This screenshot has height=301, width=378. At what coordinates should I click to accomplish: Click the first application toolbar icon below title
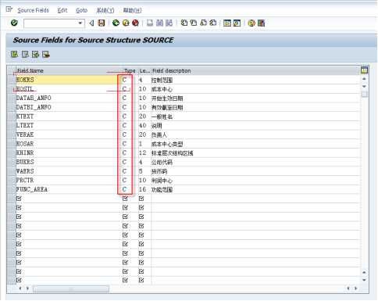15,55
